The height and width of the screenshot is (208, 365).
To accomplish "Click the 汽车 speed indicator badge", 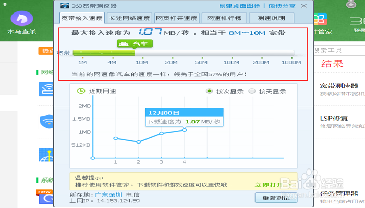I will (x=135, y=43).
